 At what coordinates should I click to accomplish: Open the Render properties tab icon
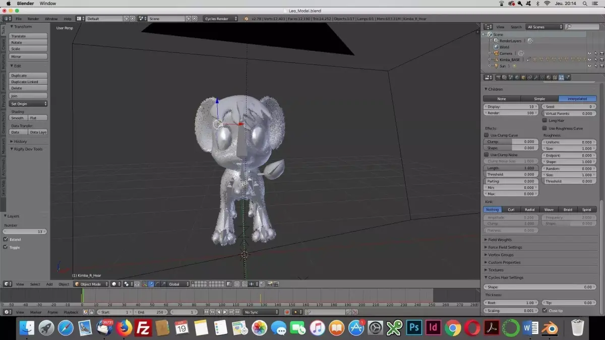click(498, 77)
